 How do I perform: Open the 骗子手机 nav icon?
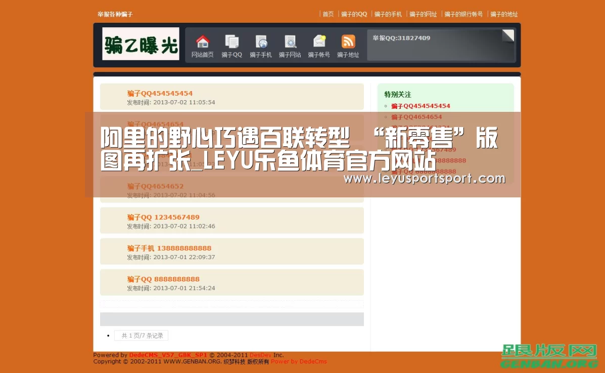click(261, 42)
